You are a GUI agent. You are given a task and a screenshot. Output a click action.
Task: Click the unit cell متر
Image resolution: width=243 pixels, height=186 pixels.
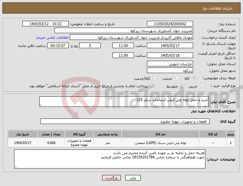coord(107,143)
